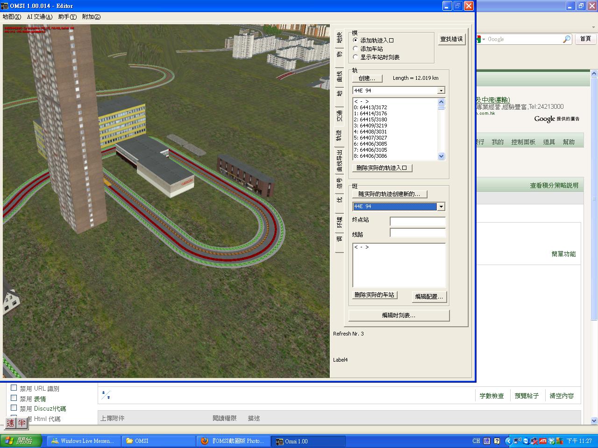
Task: Click the ATI tray icon
Action: (543, 441)
